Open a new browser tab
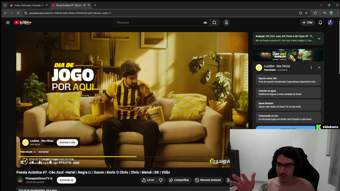 pos(95,5)
